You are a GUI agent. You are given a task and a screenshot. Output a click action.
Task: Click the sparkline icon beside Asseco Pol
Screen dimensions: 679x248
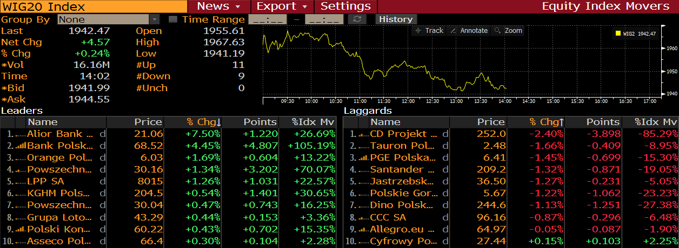(x=21, y=241)
